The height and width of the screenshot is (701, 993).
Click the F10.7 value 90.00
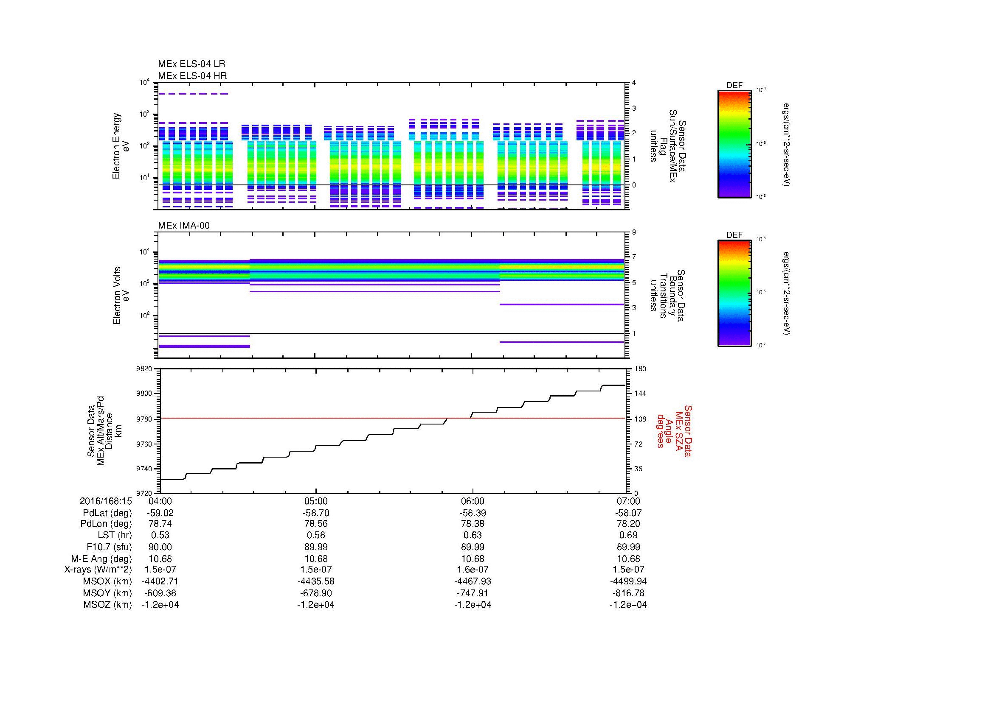(160, 547)
